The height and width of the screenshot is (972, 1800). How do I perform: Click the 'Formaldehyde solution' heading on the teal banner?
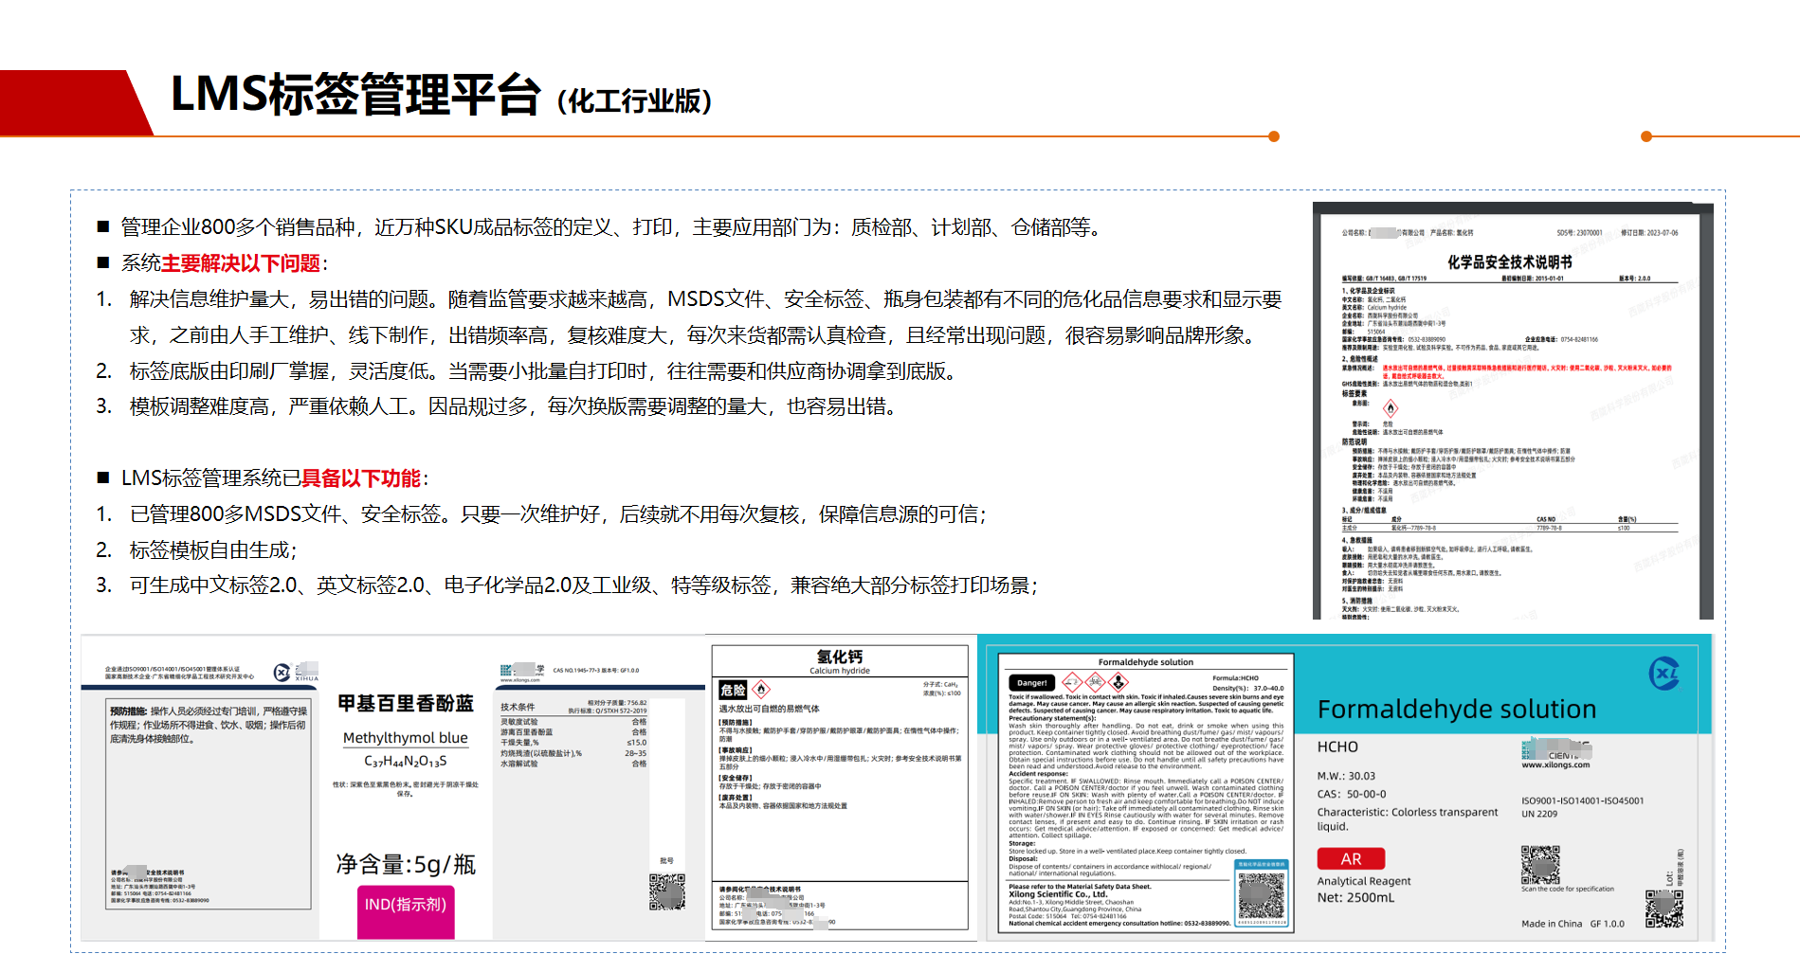pyautogui.click(x=1456, y=710)
